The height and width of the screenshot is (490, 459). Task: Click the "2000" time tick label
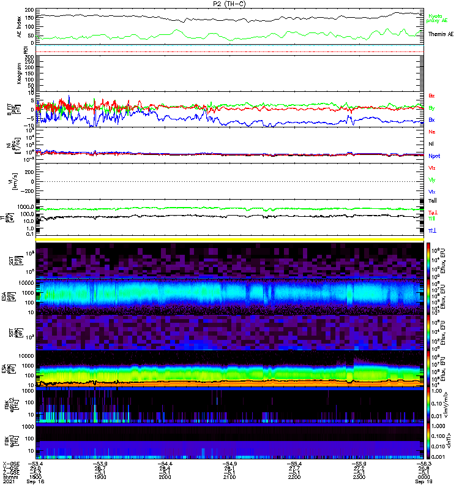point(165,477)
